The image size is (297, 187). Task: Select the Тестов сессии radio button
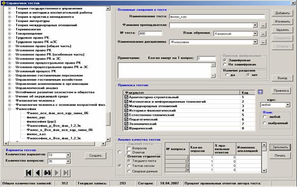(x=129, y=166)
